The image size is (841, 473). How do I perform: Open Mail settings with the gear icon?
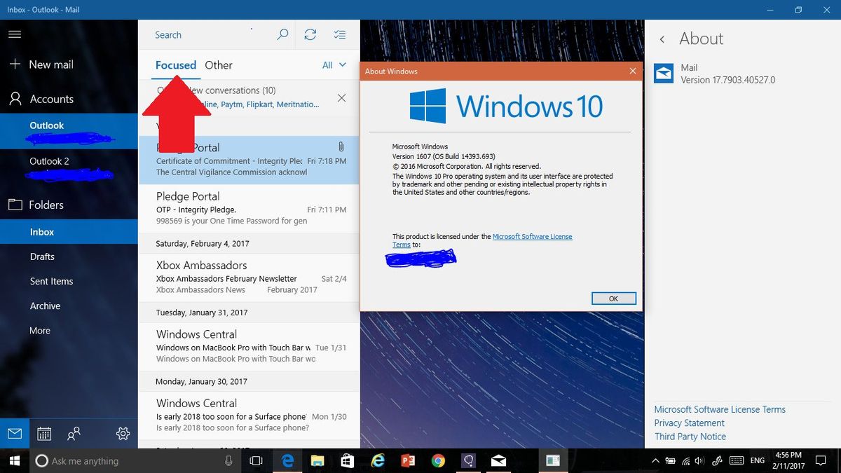coord(123,434)
